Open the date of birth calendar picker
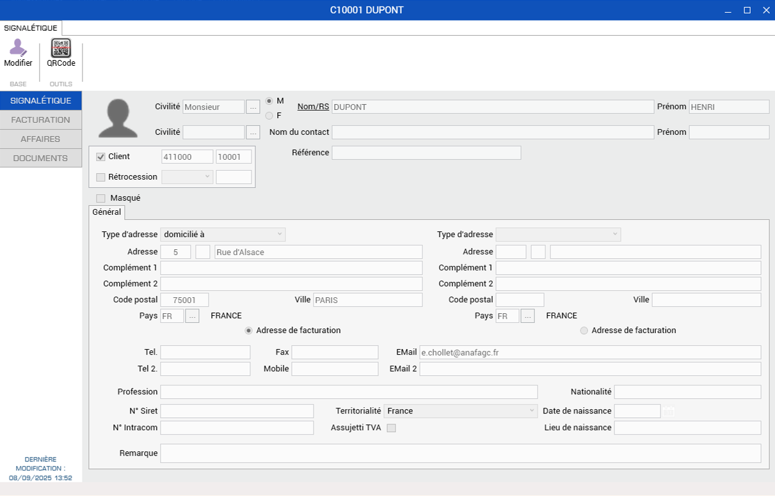The height and width of the screenshot is (496, 775). [x=669, y=411]
